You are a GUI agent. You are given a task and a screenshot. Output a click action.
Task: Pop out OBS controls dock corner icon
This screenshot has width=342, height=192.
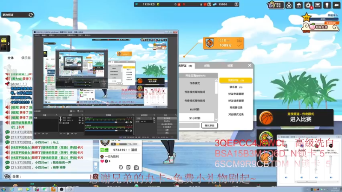176,115
